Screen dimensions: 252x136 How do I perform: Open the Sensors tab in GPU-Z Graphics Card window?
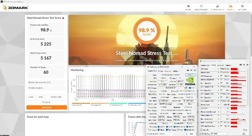coord(161,71)
